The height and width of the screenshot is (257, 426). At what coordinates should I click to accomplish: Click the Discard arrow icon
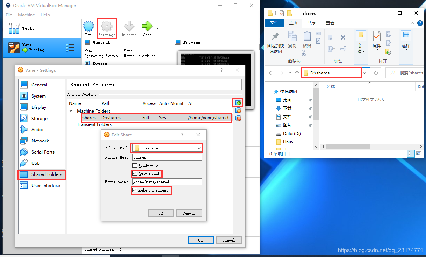click(x=129, y=26)
